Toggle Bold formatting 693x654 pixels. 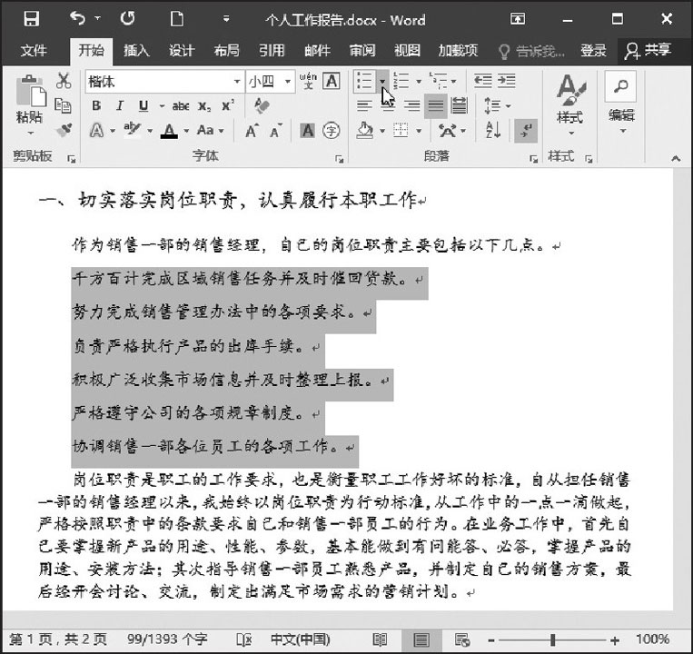point(96,106)
